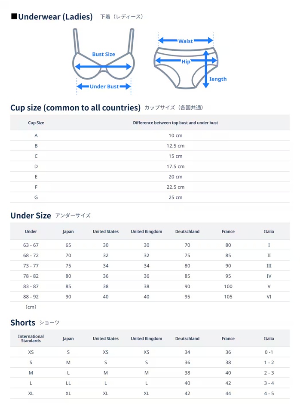
Task: Select the 'Underwear (Ladies)' heading
Action: click(x=55, y=17)
